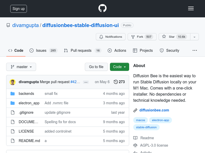This screenshot has width=205, height=153.
Task: Fork the repository
Action: tap(142, 37)
